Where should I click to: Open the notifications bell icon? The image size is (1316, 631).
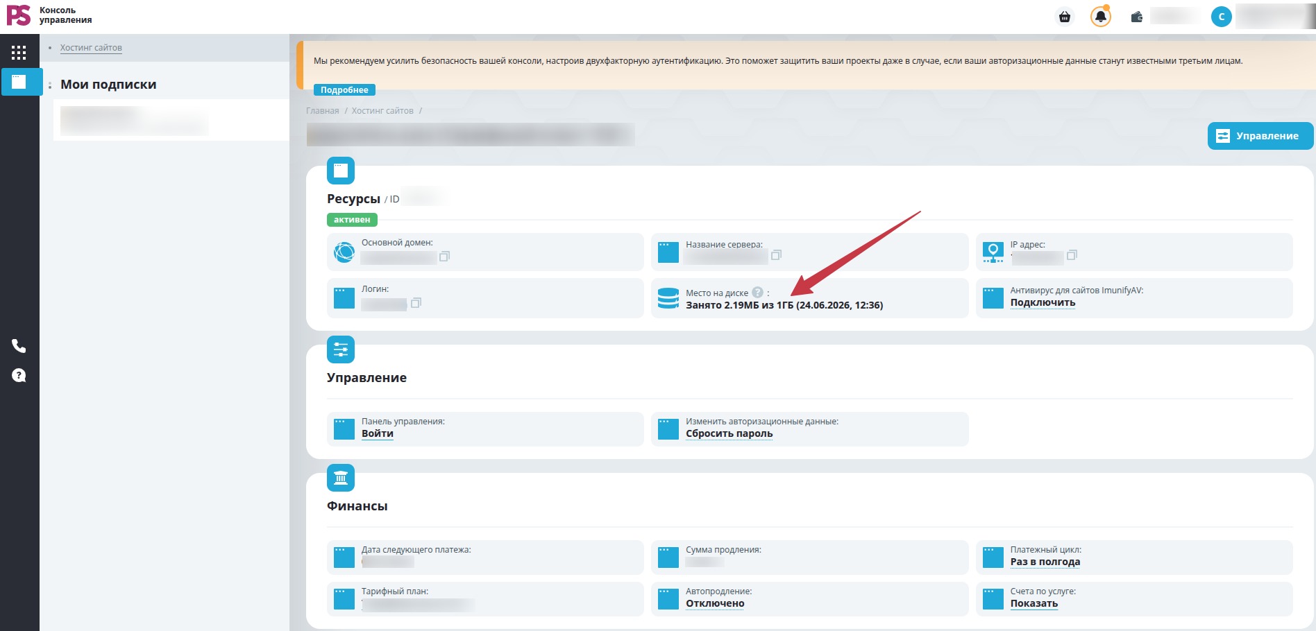pyautogui.click(x=1101, y=17)
